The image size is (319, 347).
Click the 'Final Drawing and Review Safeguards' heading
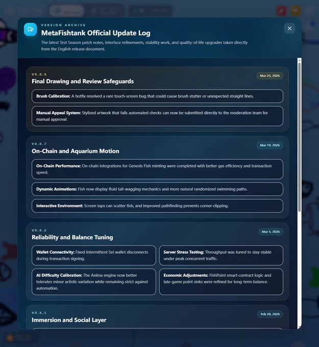tap(83, 81)
